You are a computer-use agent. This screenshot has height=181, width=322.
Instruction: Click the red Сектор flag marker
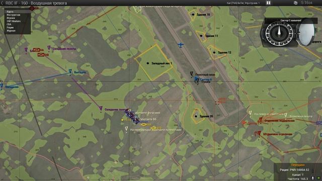click(x=244, y=123)
